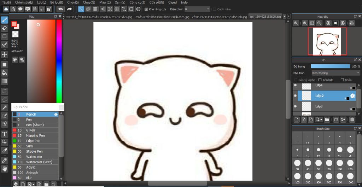Screen dimensions: 362x187
Task: Select brush size 1000
Action: pyautogui.click(x=350, y=178)
